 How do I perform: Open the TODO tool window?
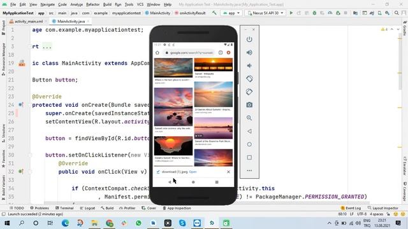[x=17, y=208]
